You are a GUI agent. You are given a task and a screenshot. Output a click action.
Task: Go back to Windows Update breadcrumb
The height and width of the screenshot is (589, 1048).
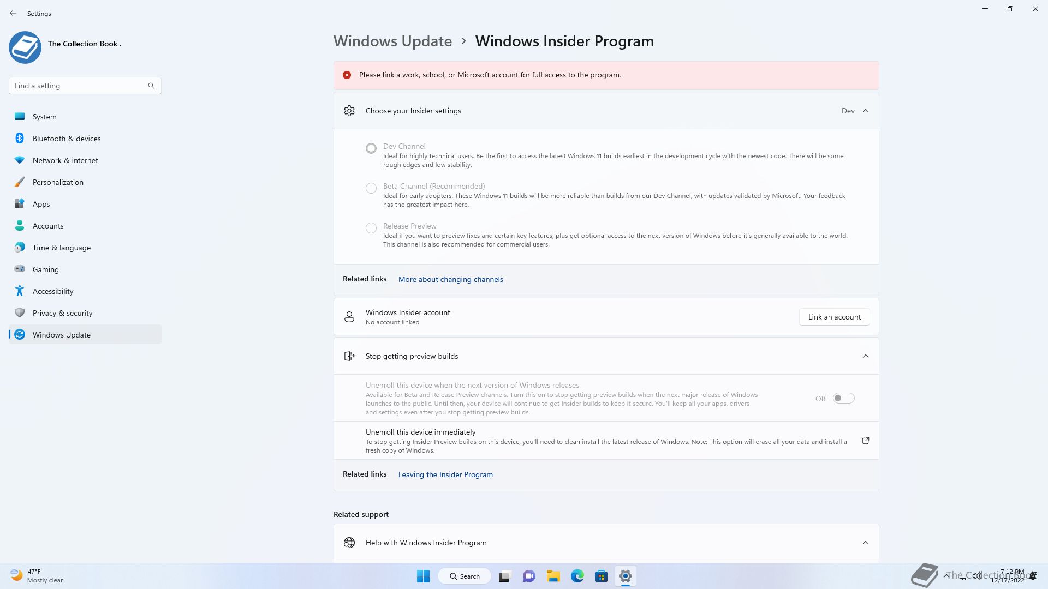392,41
